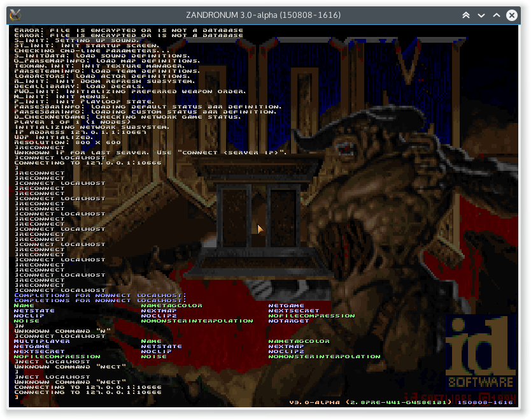The height and width of the screenshot is (420, 531).
Task: Click the orange mouse cursor arrow graphic
Action: coord(260,229)
